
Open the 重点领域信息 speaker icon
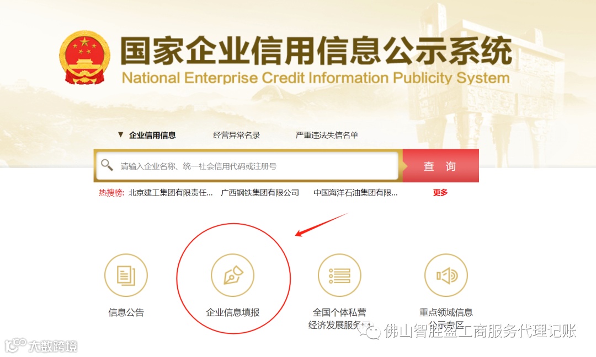coord(446,275)
